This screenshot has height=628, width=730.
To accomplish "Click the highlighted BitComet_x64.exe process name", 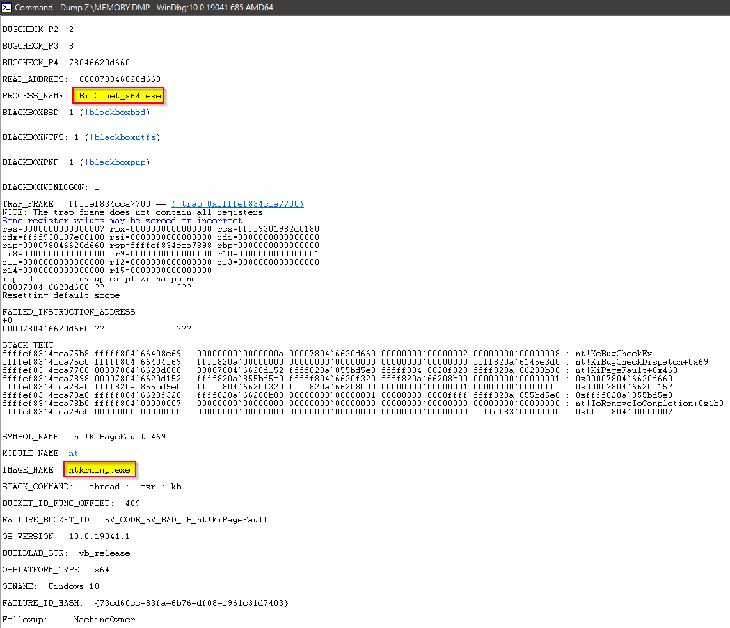I will point(120,96).
